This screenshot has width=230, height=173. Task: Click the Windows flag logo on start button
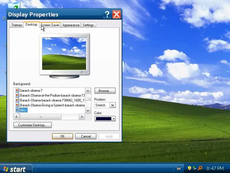point(5,169)
